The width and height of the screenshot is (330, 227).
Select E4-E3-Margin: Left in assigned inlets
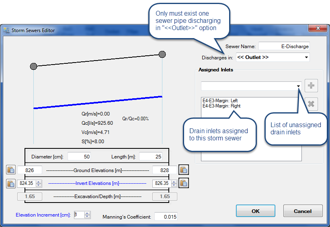click(x=221, y=101)
